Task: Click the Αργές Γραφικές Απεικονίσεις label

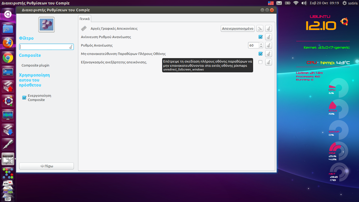Action: coord(114,28)
